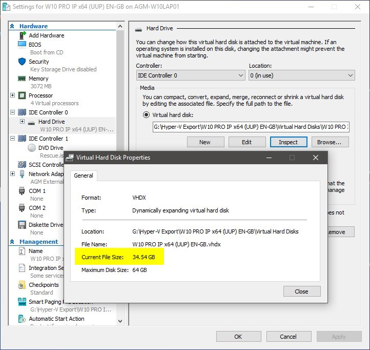Screen dimensions: 370x350
Task: Click the File Name value ending .vhdx
Action: pyautogui.click(x=176, y=244)
